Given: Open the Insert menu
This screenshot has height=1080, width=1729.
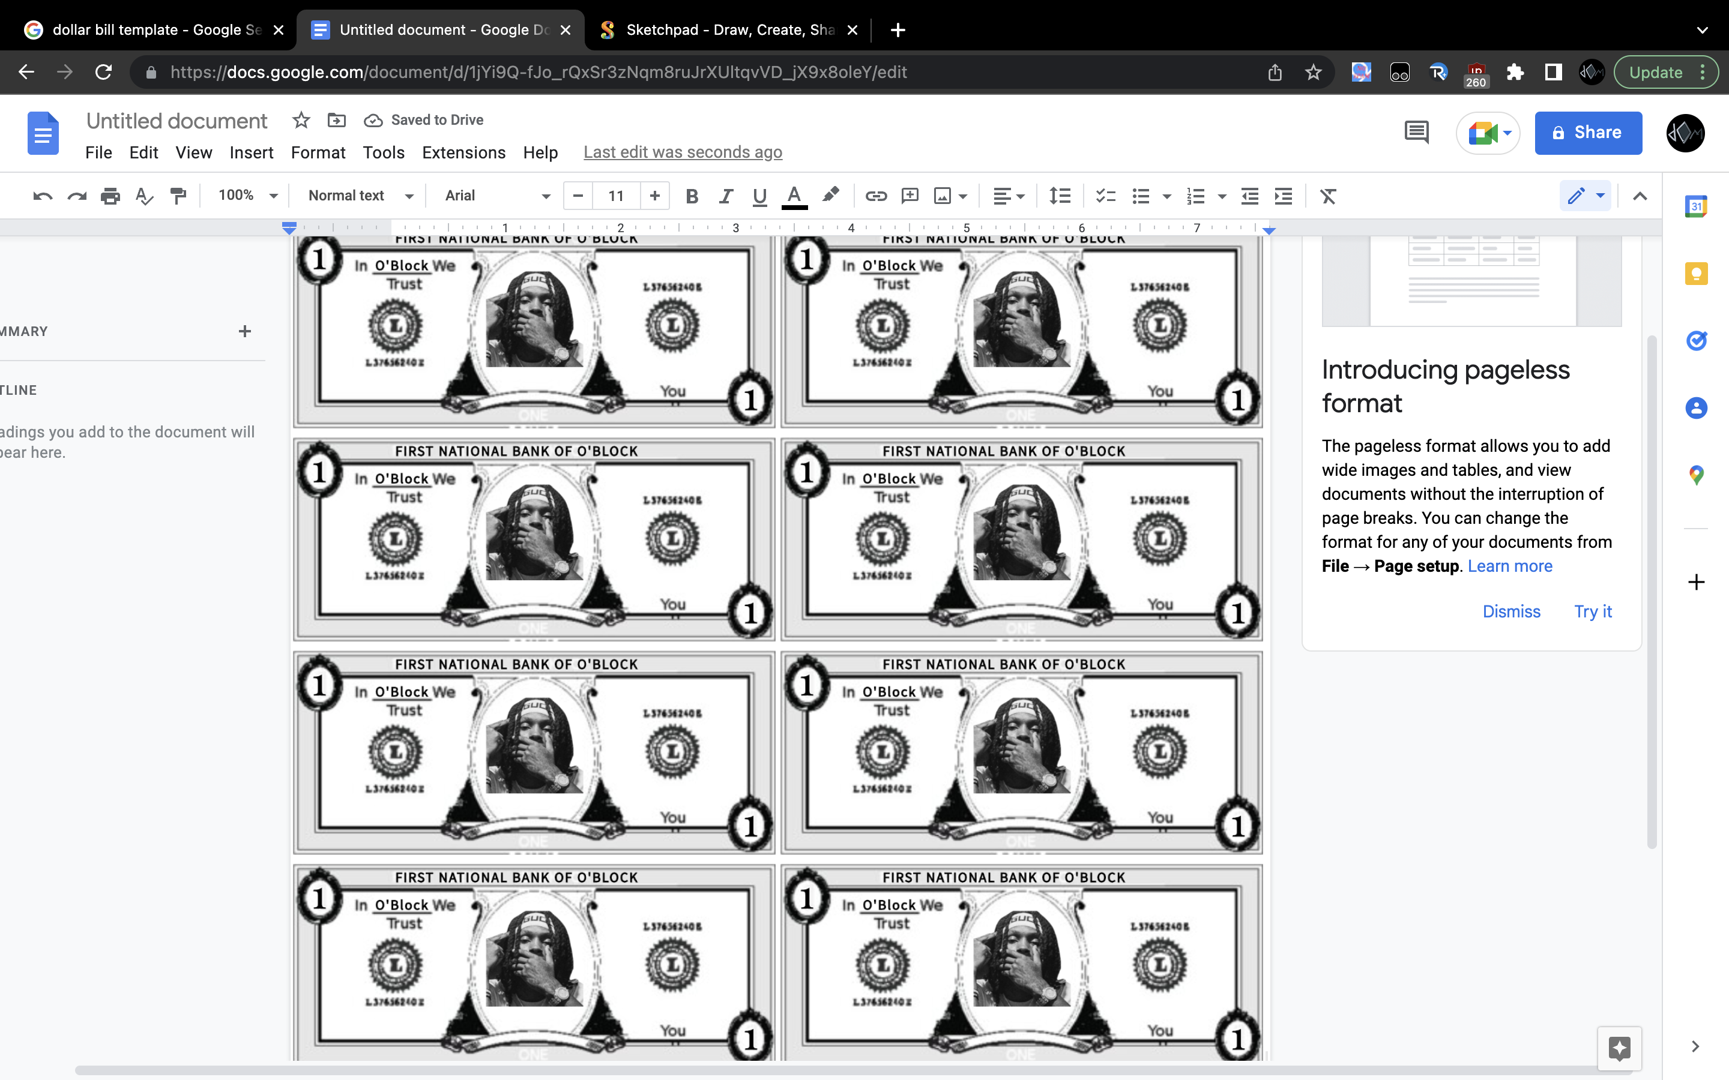Looking at the screenshot, I should point(251,152).
